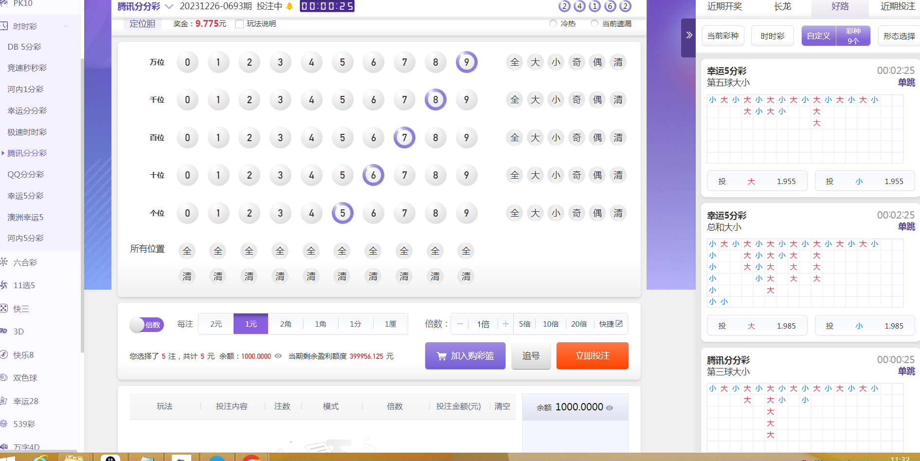The image size is (920, 461).
Task: Toggle the 倍数 switch
Action: [x=146, y=325]
